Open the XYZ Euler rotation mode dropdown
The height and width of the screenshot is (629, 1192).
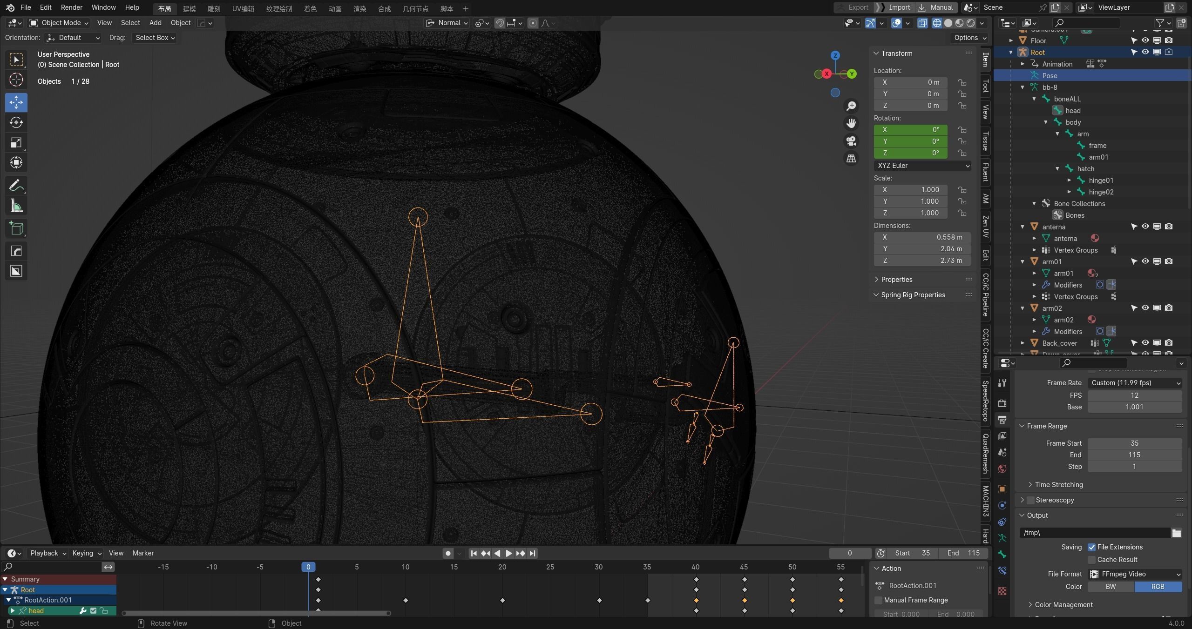[922, 166]
